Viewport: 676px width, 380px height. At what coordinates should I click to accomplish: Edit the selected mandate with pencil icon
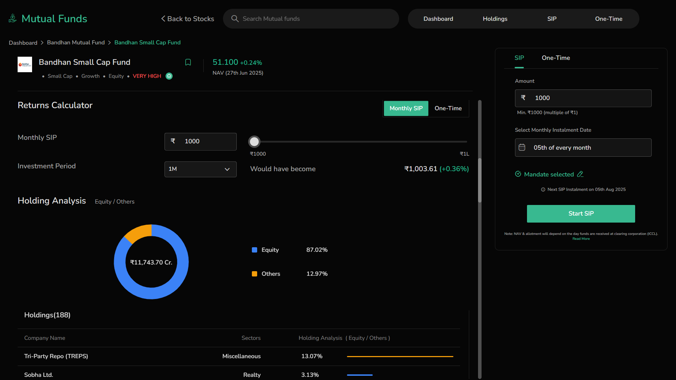(580, 174)
